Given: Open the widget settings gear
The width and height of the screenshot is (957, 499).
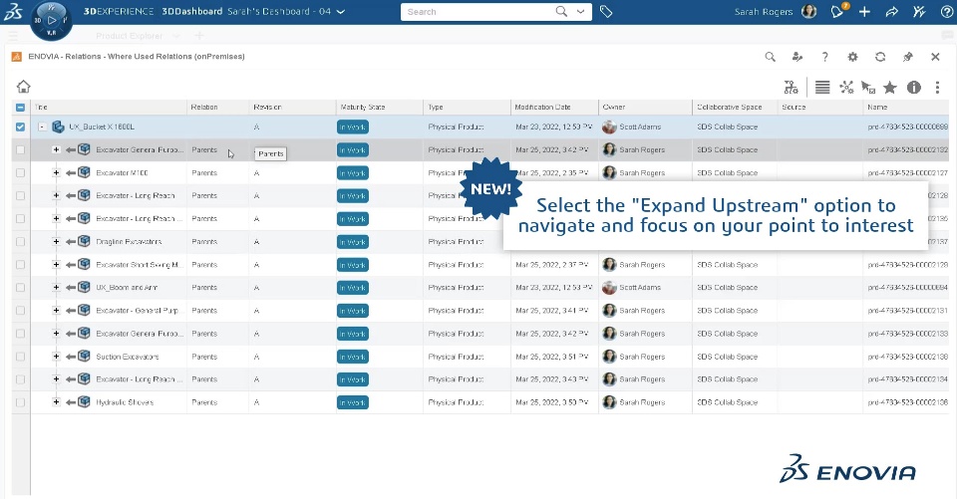Looking at the screenshot, I should click(852, 57).
